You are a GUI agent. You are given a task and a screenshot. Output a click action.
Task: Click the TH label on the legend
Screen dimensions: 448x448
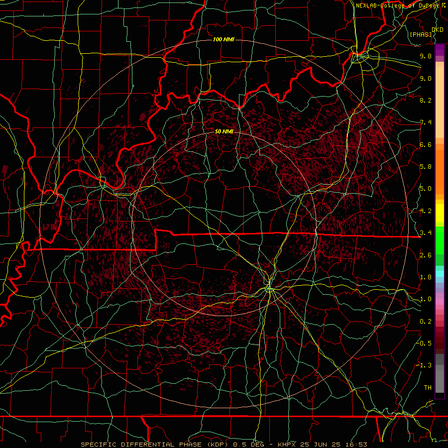(428, 387)
